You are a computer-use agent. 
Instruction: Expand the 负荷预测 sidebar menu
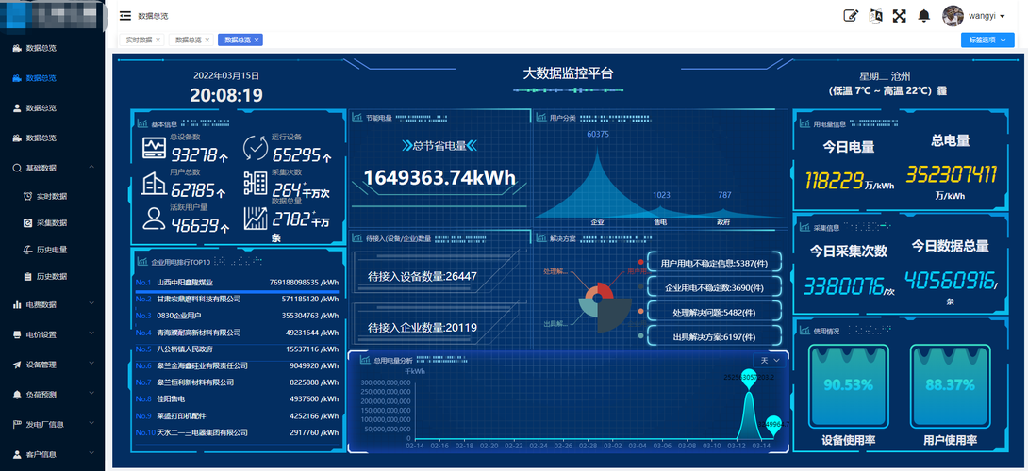click(53, 395)
